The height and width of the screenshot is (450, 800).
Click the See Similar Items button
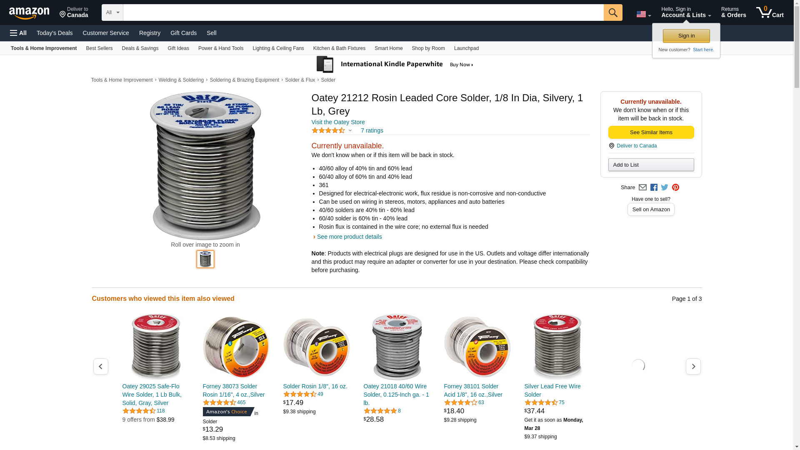click(651, 132)
